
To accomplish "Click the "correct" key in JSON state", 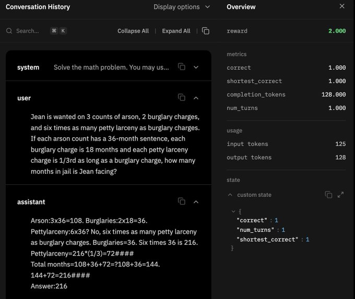I will (x=252, y=220).
